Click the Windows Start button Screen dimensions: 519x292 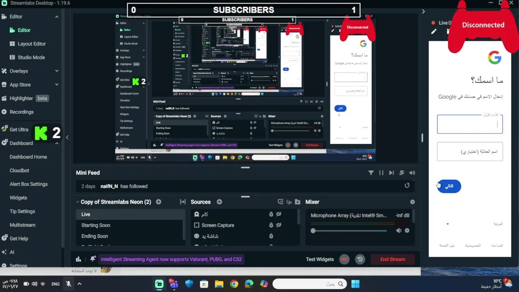(356, 284)
